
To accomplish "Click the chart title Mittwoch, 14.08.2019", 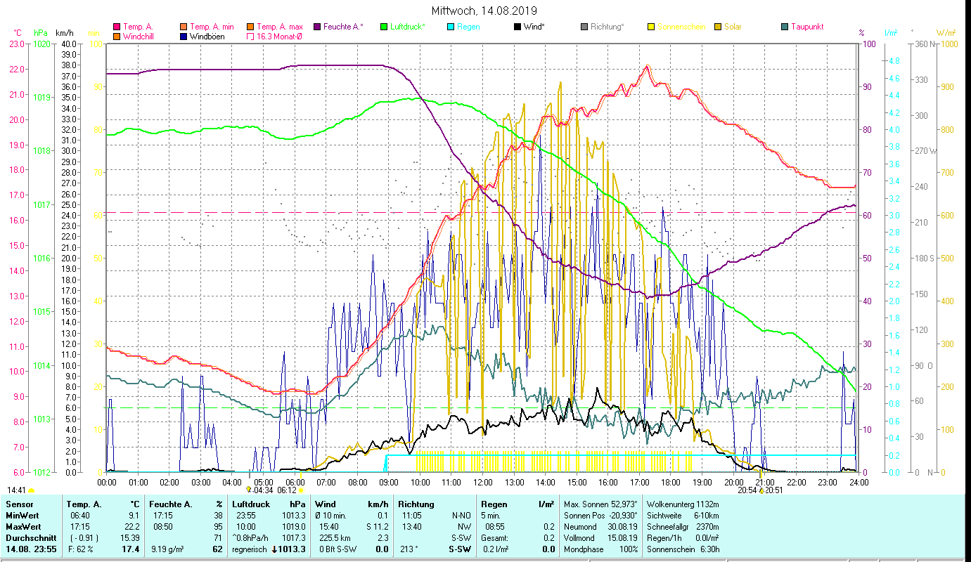I will click(x=484, y=11).
